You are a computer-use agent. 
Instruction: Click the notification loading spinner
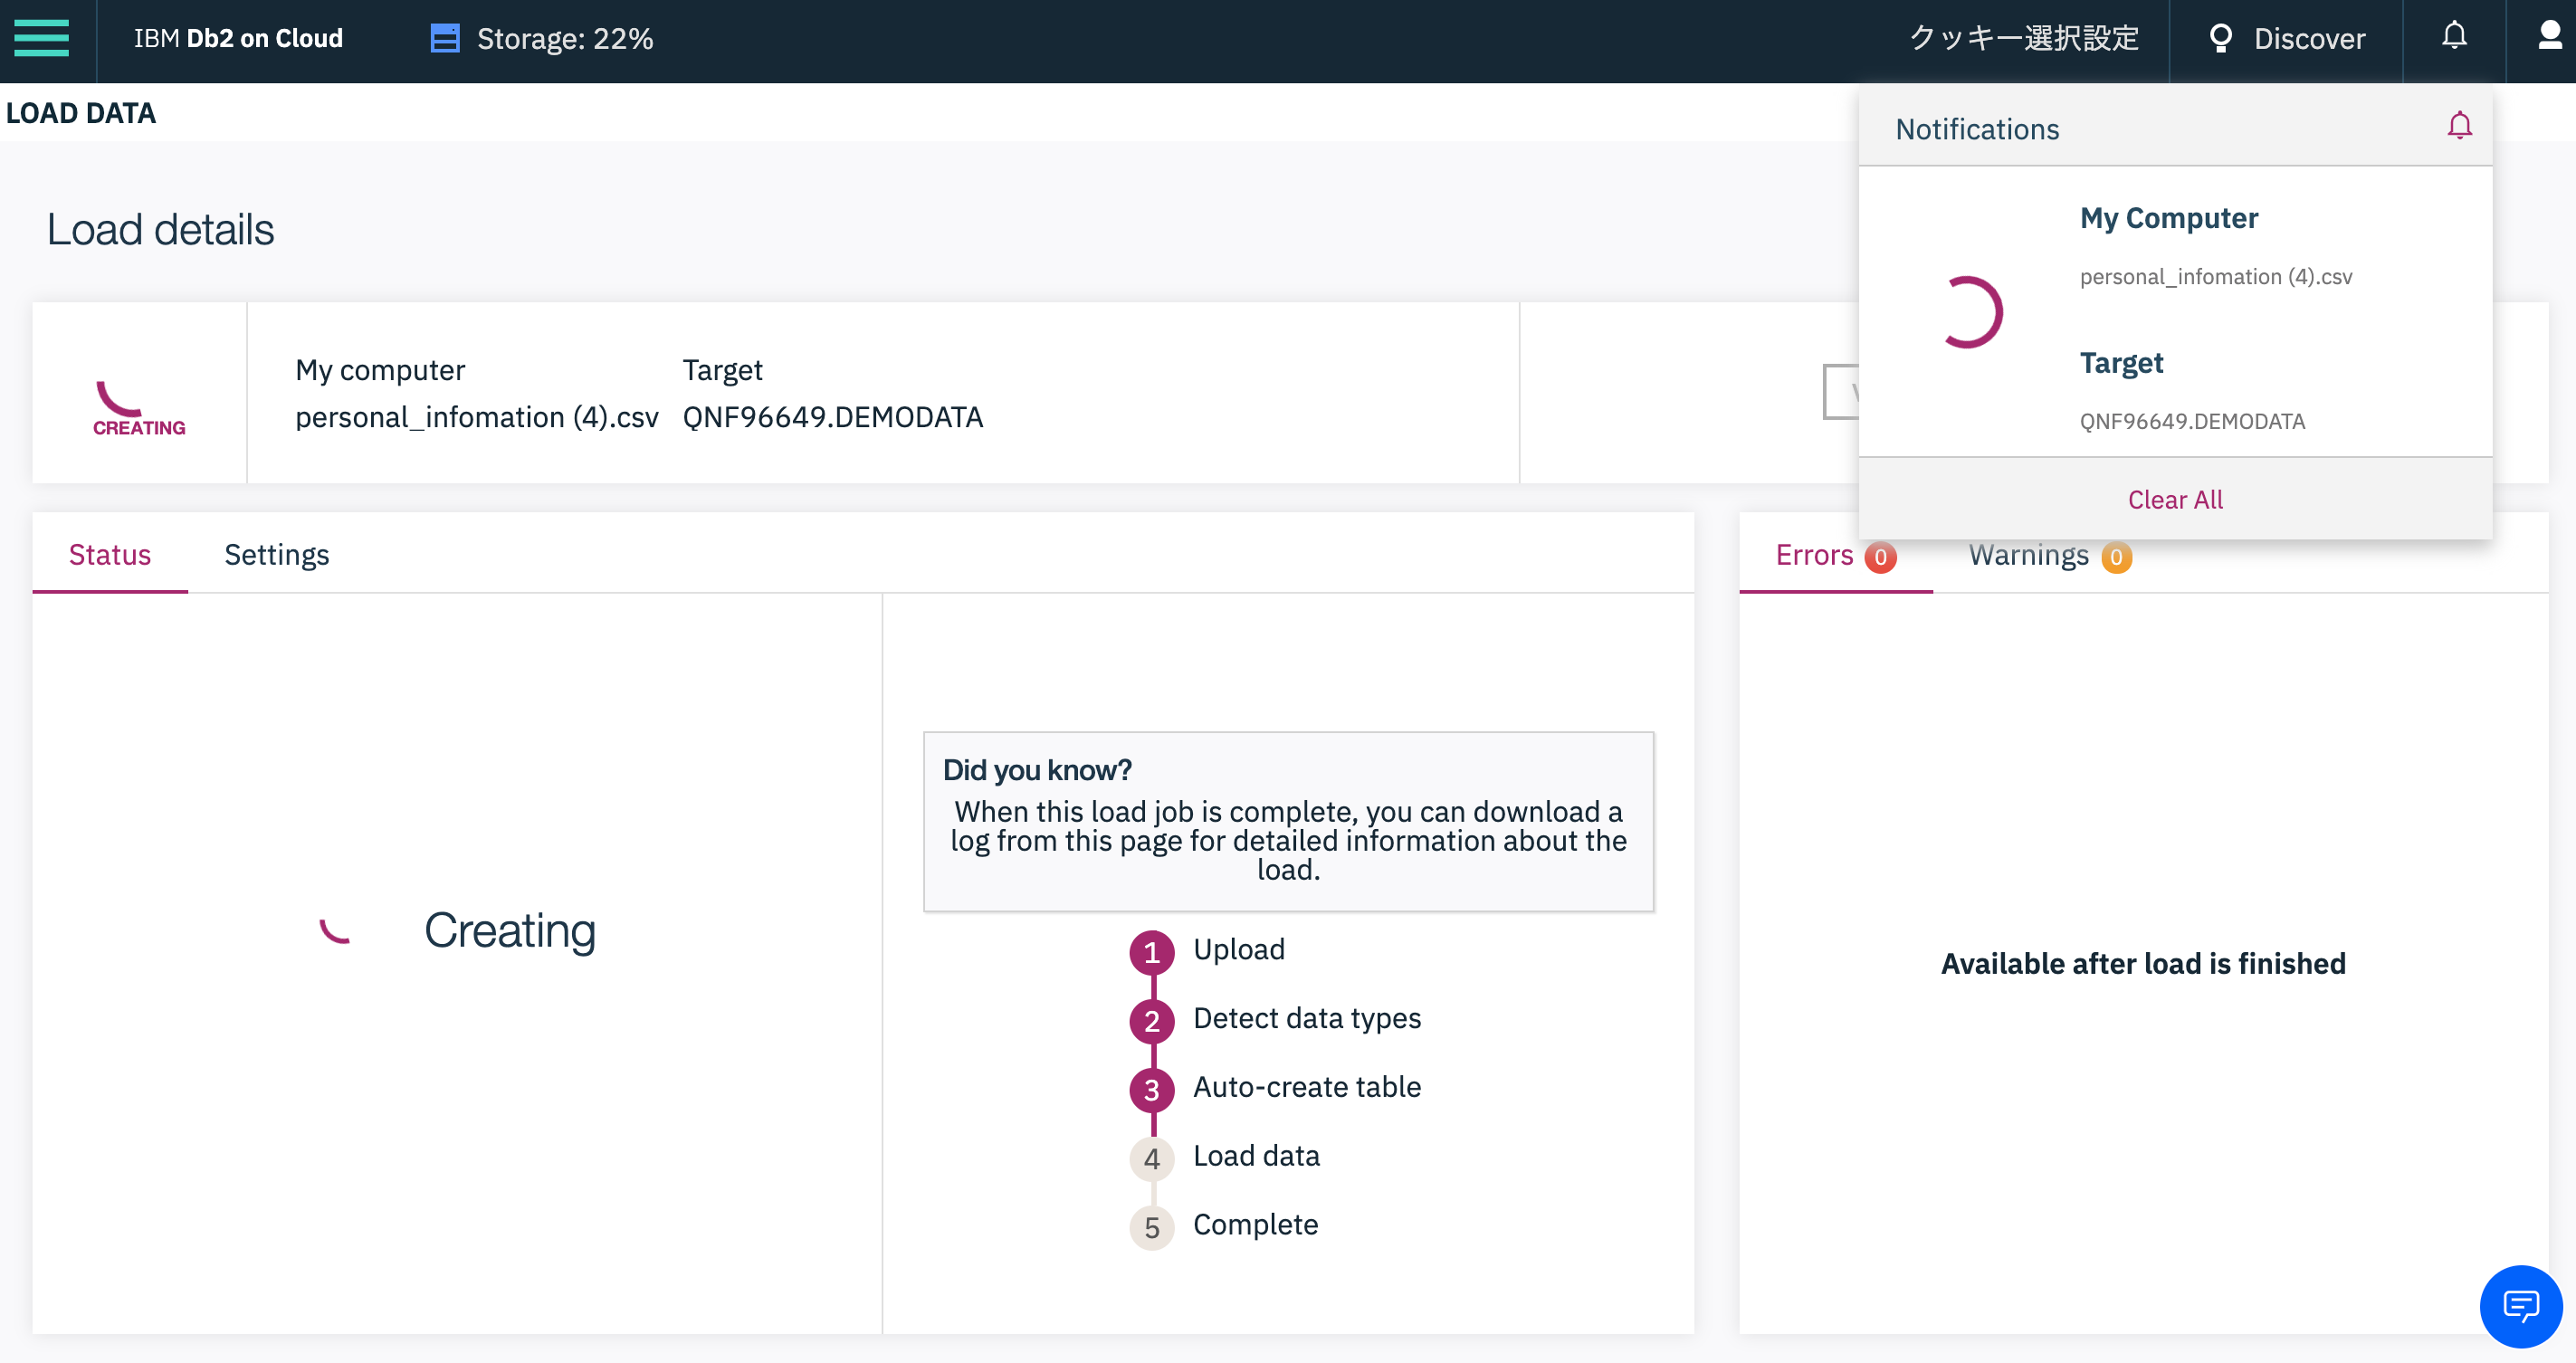coord(1967,312)
